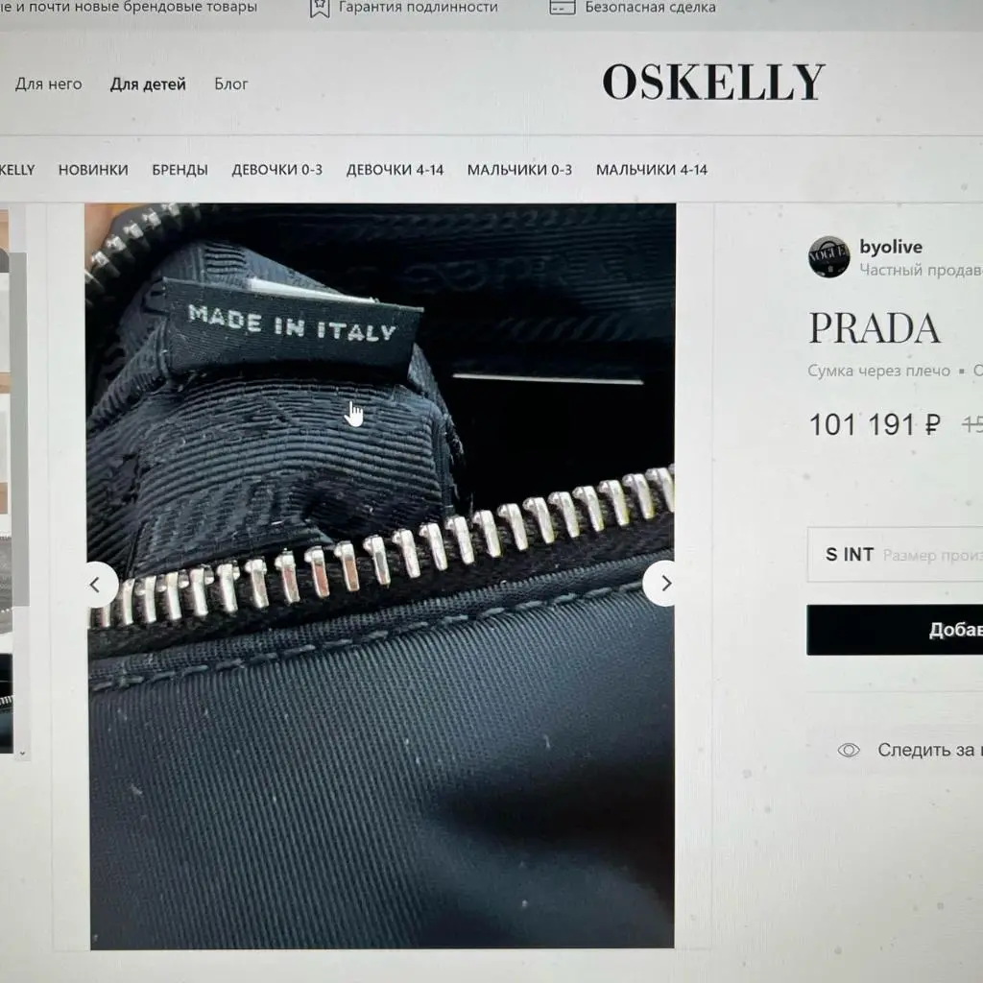
Task: Open ДЕВОЧКИ 0-3 category
Action: (277, 170)
